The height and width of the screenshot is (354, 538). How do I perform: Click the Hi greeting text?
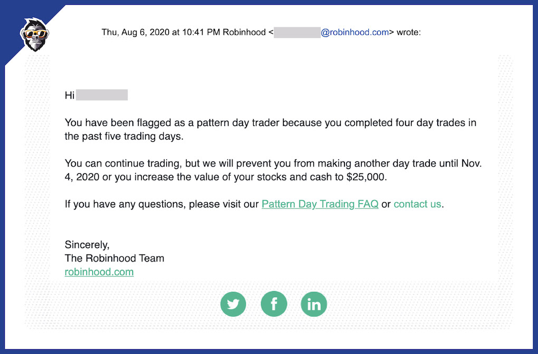[69, 95]
